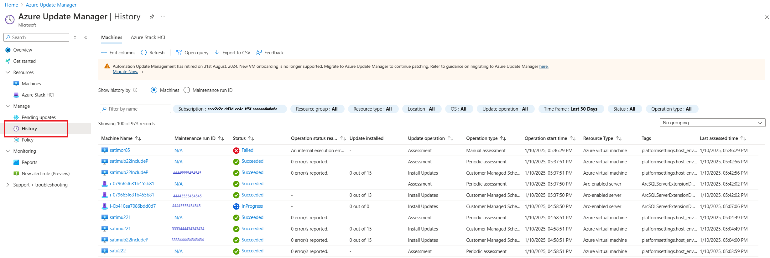
Task: Click the Refresh icon
Action: [144, 52]
